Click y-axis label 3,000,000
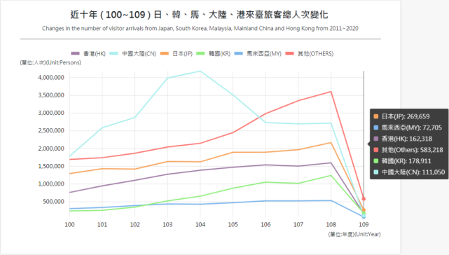 click(51, 113)
